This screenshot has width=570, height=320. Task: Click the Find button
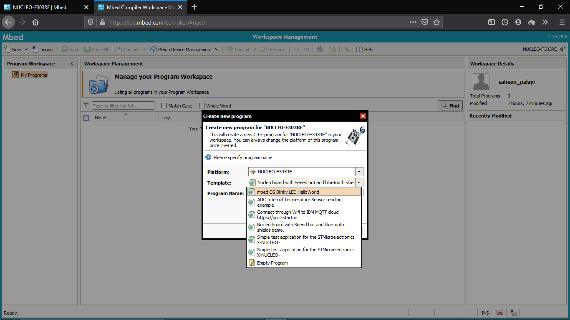coord(450,106)
